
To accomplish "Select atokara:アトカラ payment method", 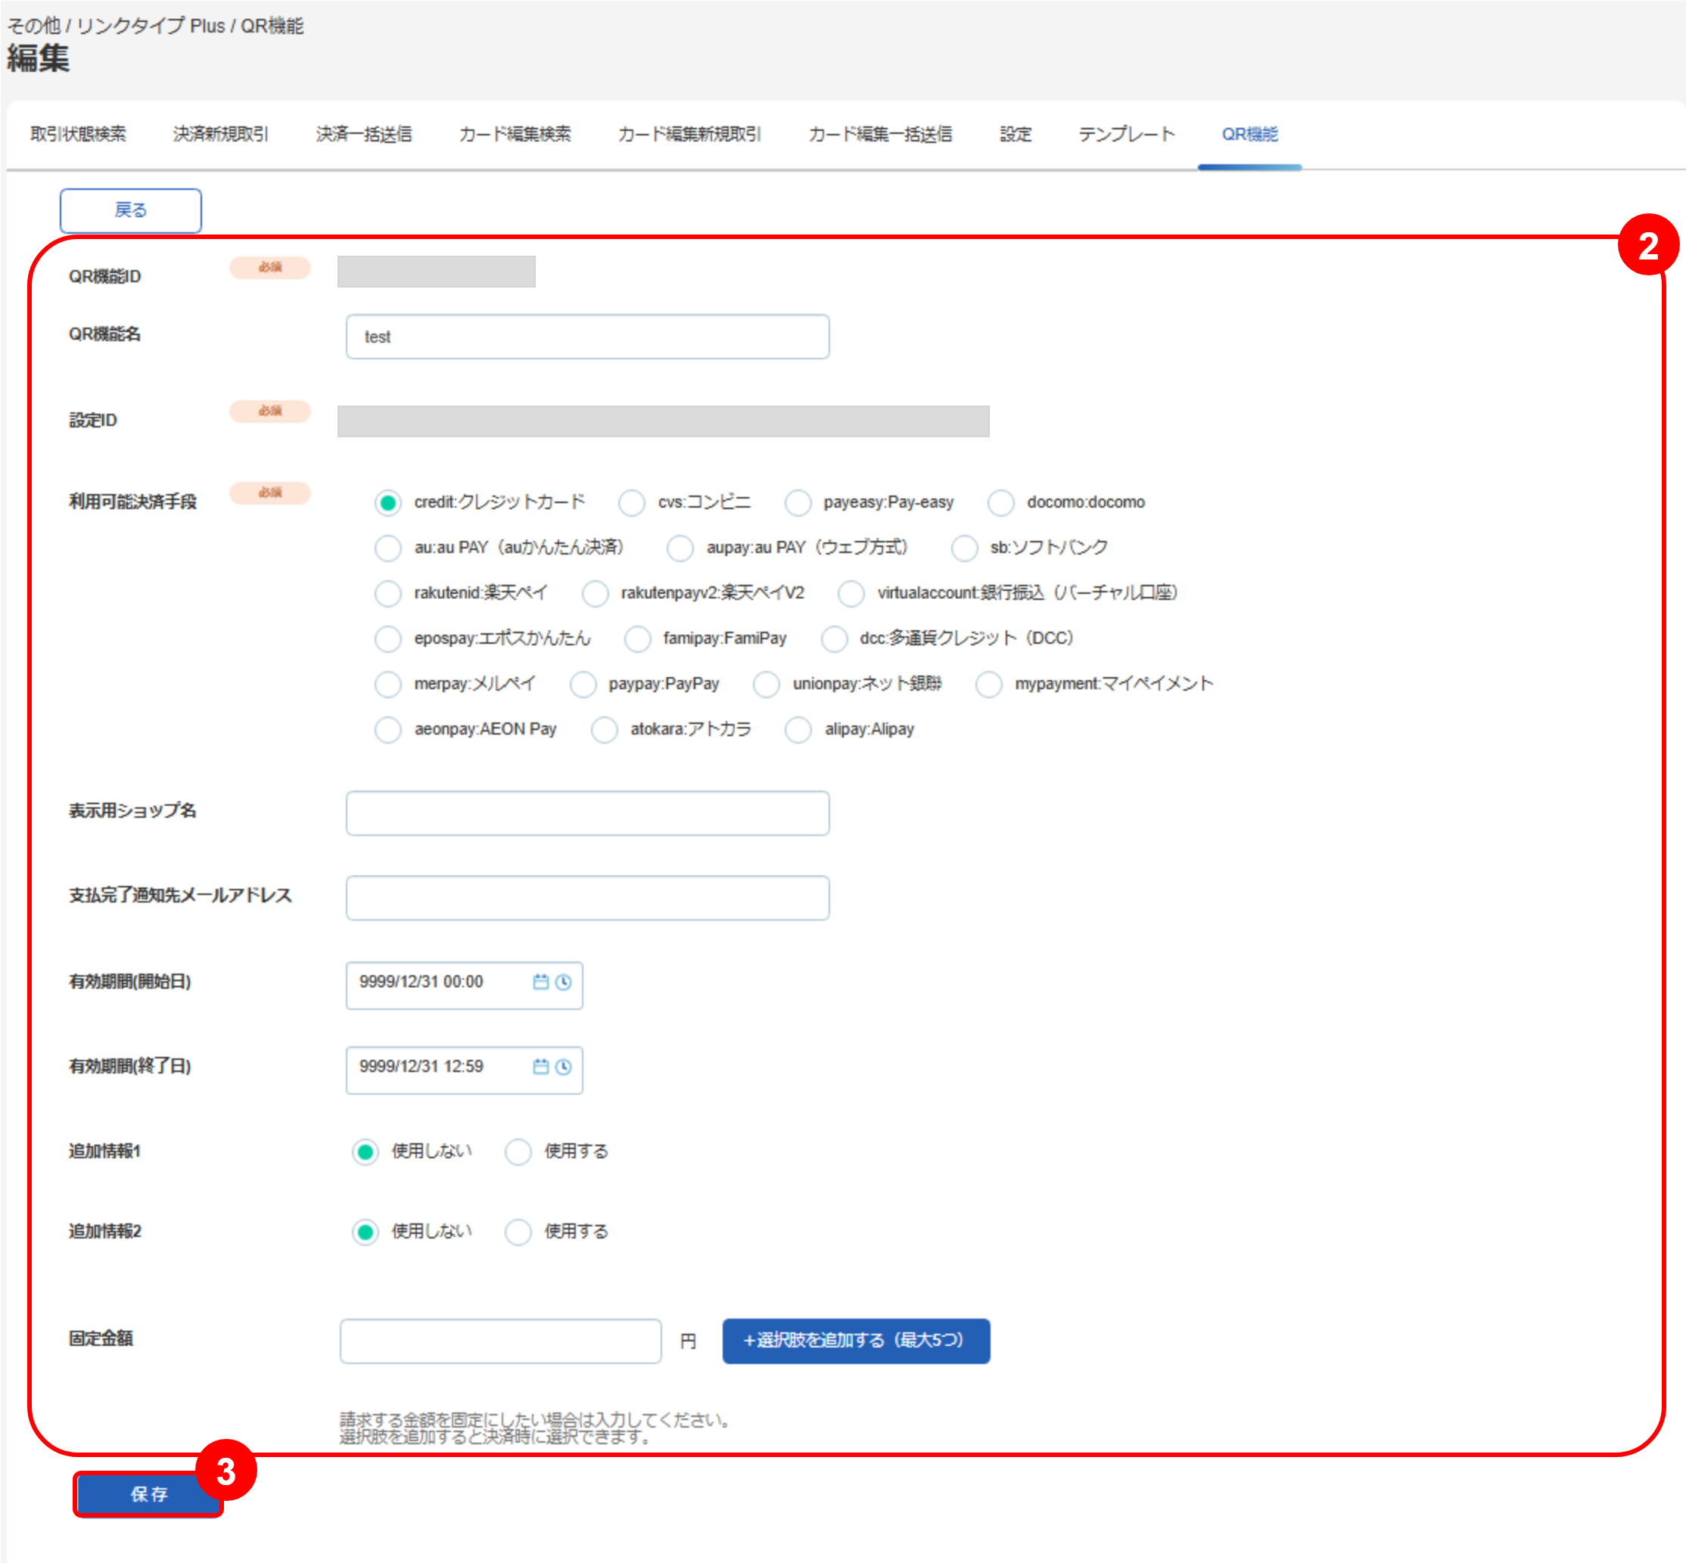I will click(x=605, y=730).
